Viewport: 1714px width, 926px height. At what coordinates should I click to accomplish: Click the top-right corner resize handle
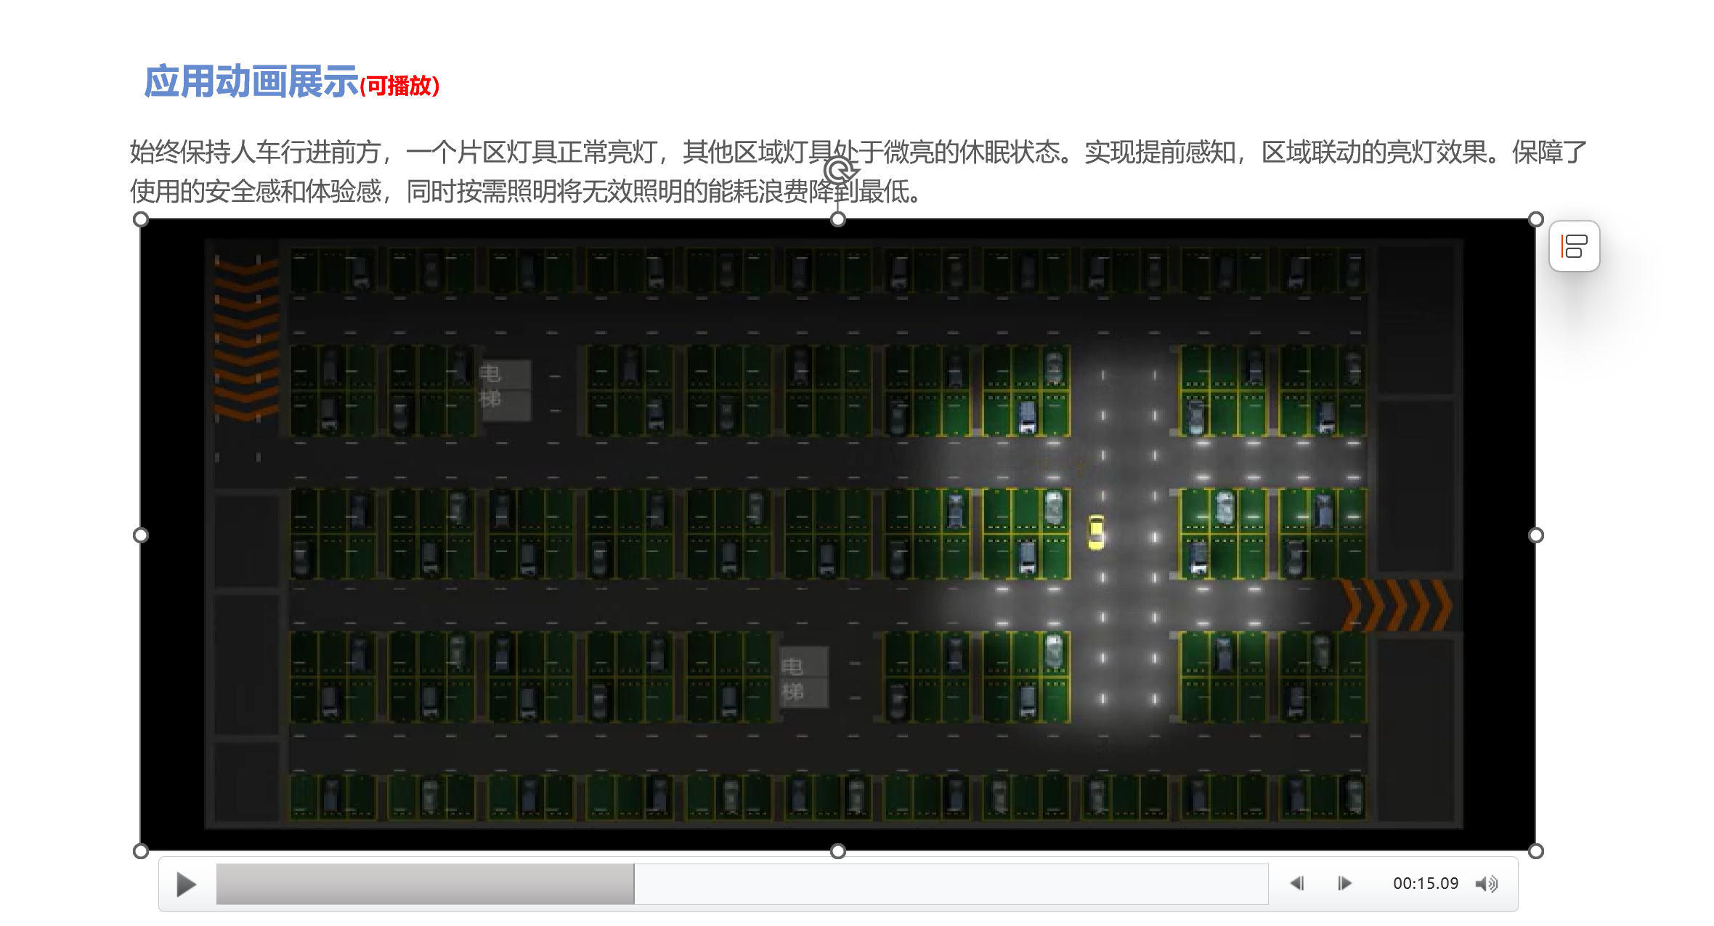coord(1535,219)
